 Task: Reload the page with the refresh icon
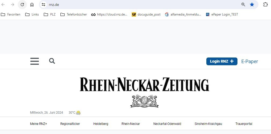point(22,5)
